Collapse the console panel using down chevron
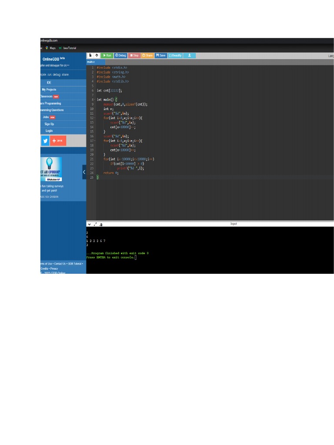Screen dimensions: 334x445 (x=89, y=225)
